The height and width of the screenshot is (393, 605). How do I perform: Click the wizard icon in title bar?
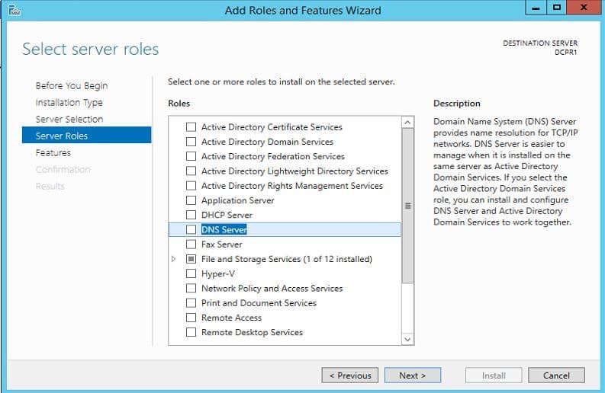pyautogui.click(x=14, y=10)
